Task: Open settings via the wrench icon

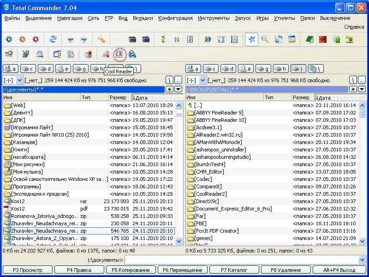Action: tap(101, 39)
